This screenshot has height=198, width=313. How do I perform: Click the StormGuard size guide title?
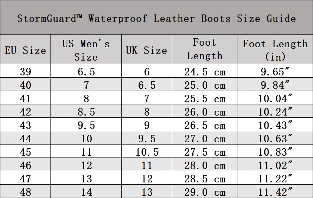157,18
